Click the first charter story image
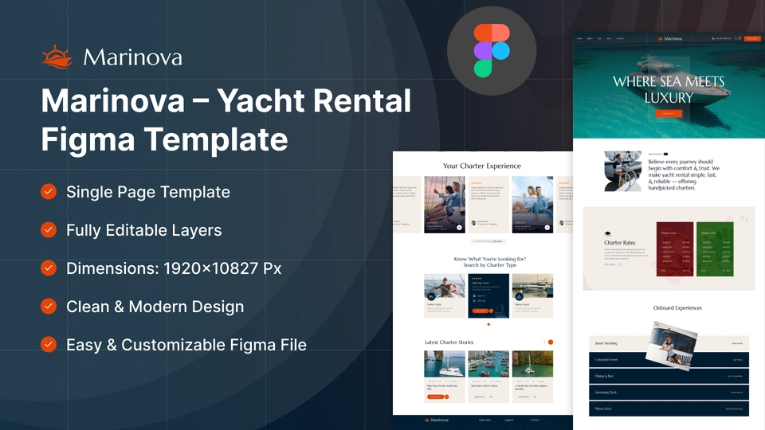765x430 pixels. (445, 364)
